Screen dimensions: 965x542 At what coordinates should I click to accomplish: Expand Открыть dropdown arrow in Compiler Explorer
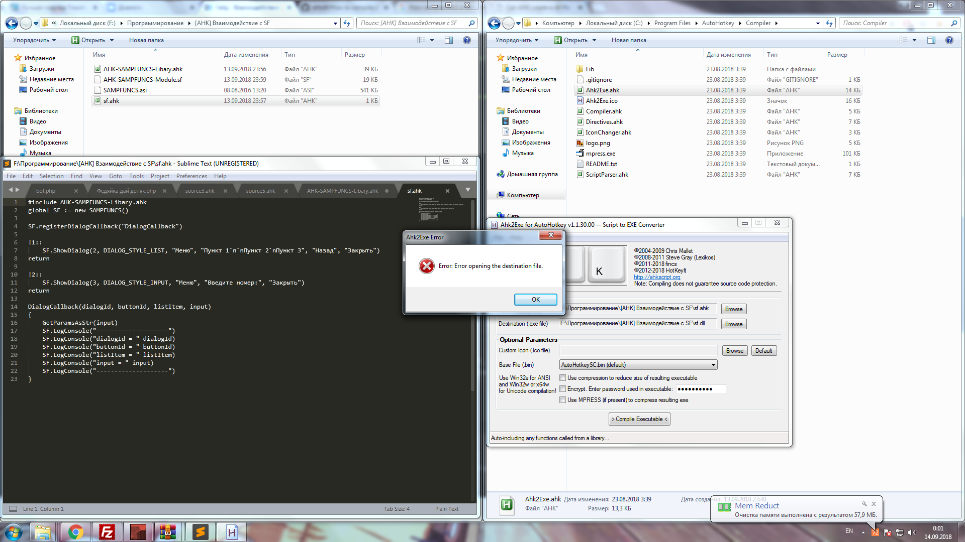pos(594,40)
